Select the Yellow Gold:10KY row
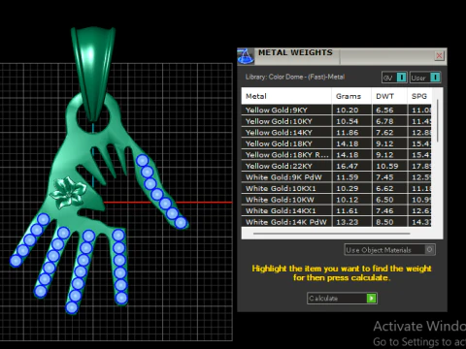Viewport: 466px width, 349px height. click(336, 121)
